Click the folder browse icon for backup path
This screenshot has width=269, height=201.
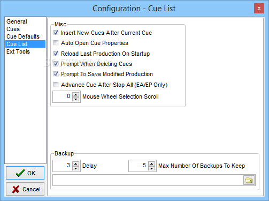[x=249, y=180]
